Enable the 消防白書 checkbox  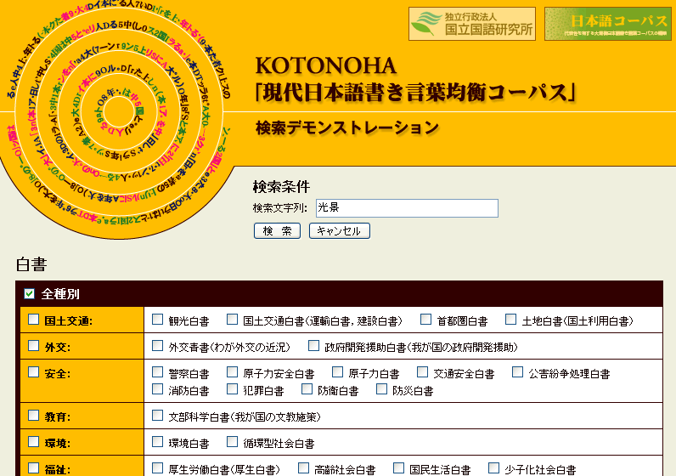(158, 389)
